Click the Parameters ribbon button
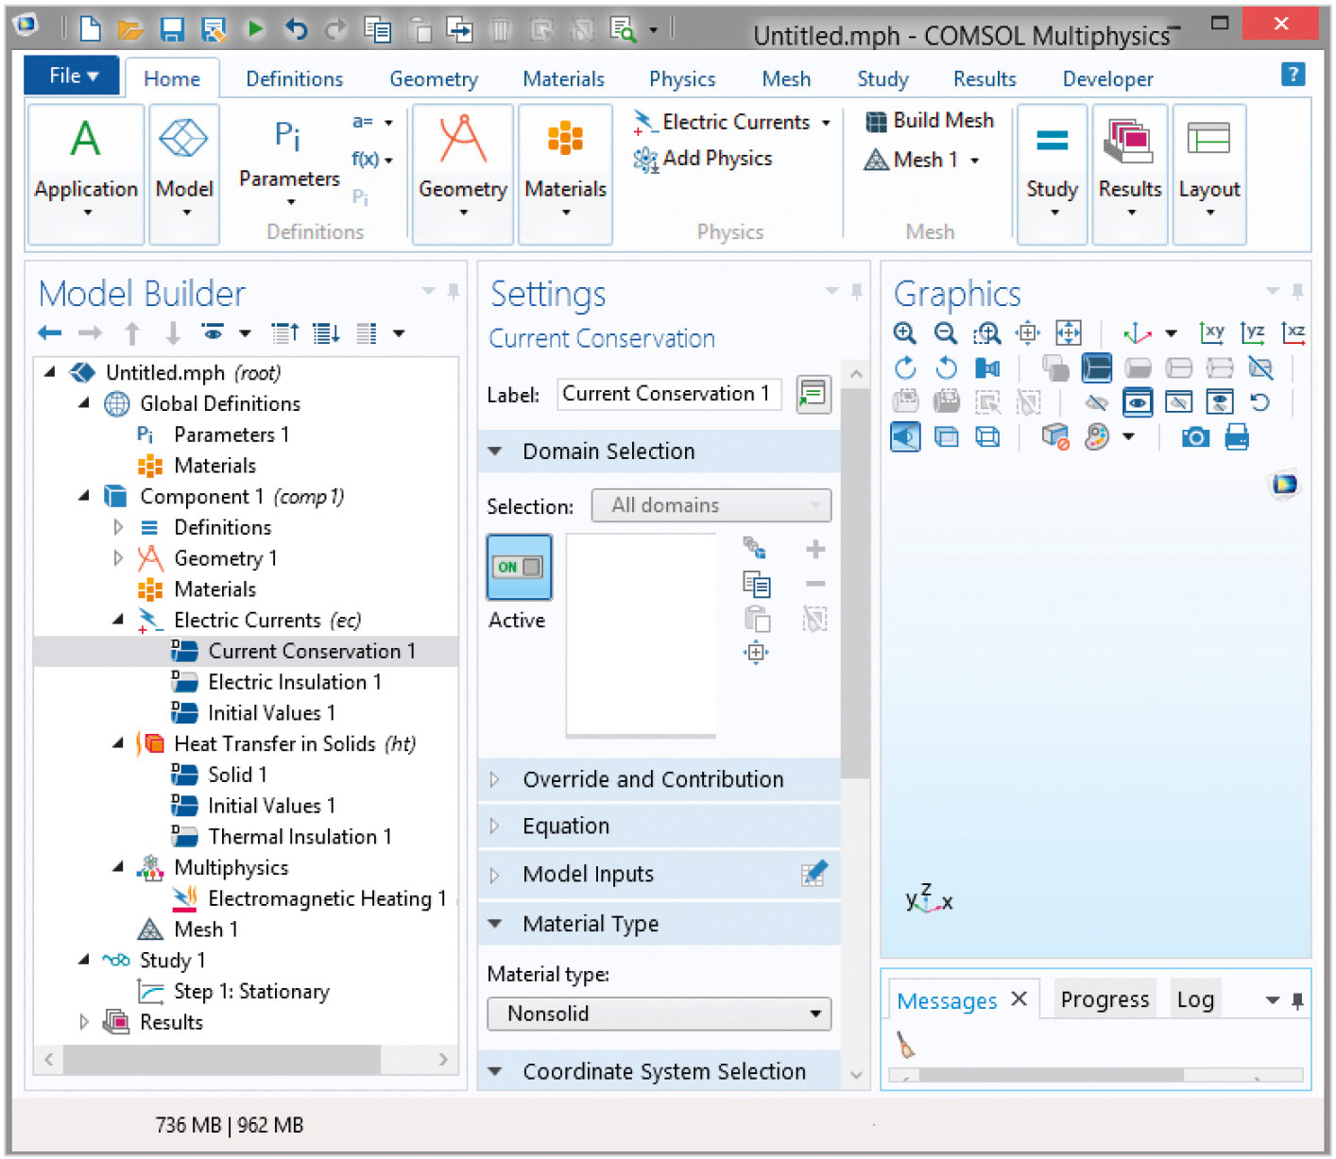Image resolution: width=1336 pixels, height=1159 pixels. pos(289,161)
